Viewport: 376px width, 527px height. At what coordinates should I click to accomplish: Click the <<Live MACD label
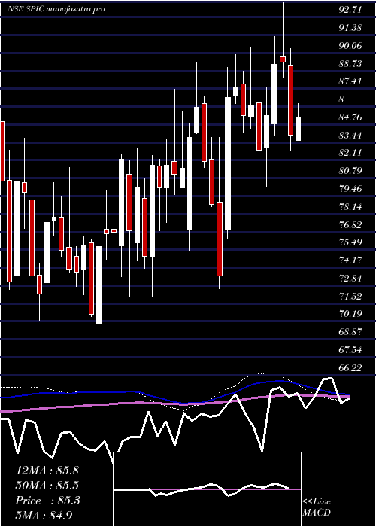317,507
